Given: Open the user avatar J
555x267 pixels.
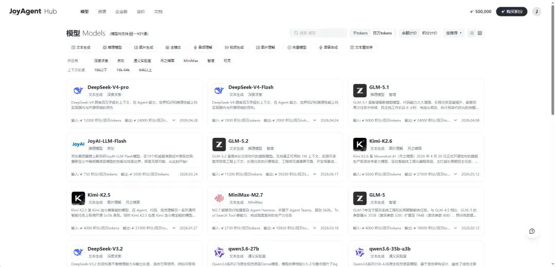Looking at the screenshot, I should (536, 12).
